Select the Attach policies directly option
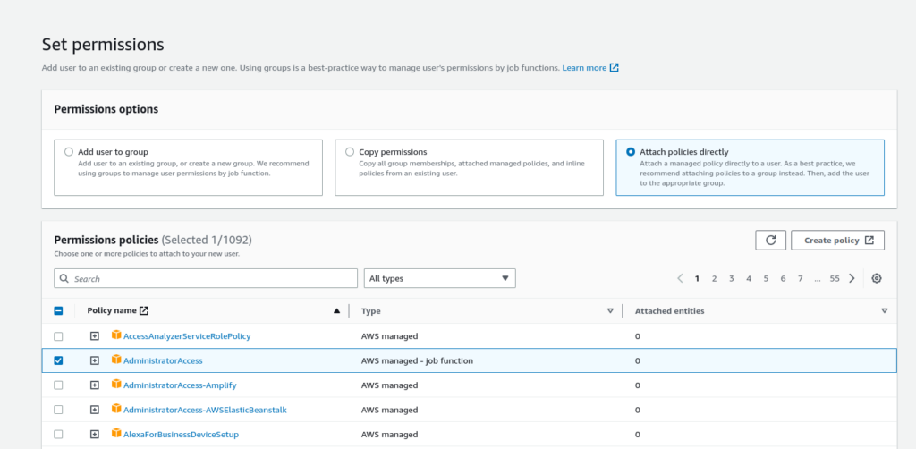This screenshot has width=916, height=449. point(631,152)
